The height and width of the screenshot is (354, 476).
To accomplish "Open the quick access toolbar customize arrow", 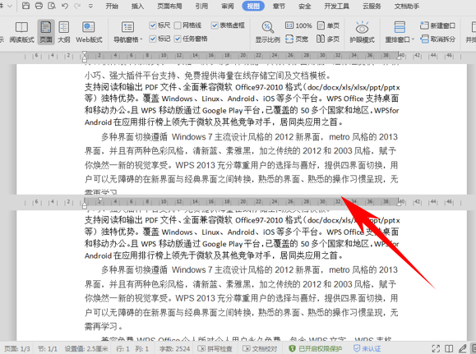I will pyautogui.click(x=90, y=6).
